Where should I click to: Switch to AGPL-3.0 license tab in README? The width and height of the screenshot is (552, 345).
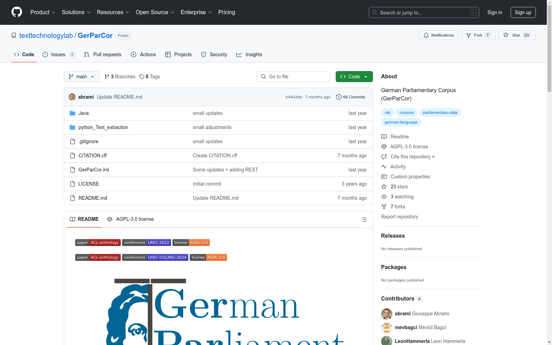click(x=130, y=219)
